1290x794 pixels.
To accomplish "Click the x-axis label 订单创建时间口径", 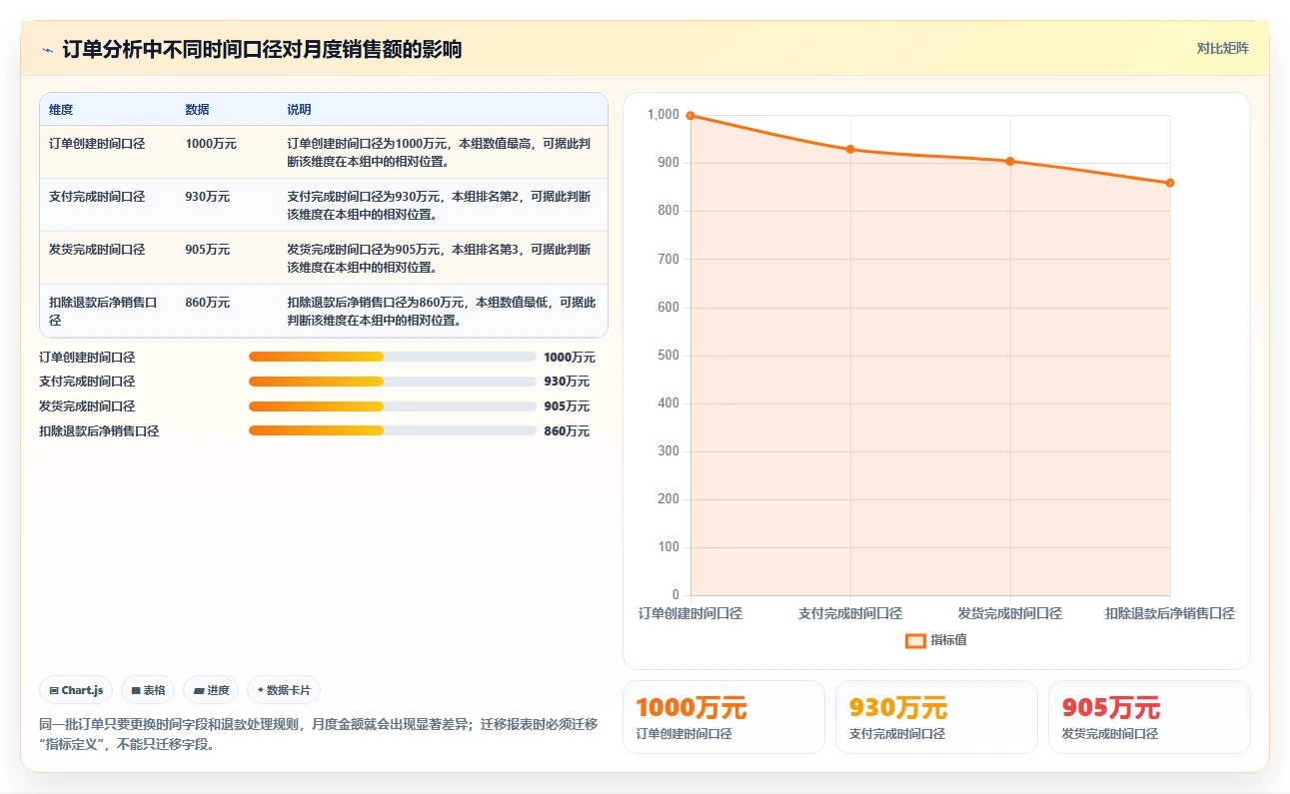I will 690,613.
